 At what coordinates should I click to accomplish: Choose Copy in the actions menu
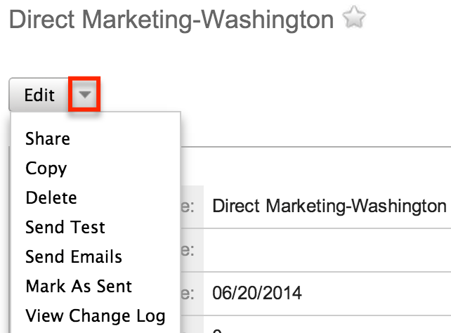pyautogui.click(x=46, y=169)
